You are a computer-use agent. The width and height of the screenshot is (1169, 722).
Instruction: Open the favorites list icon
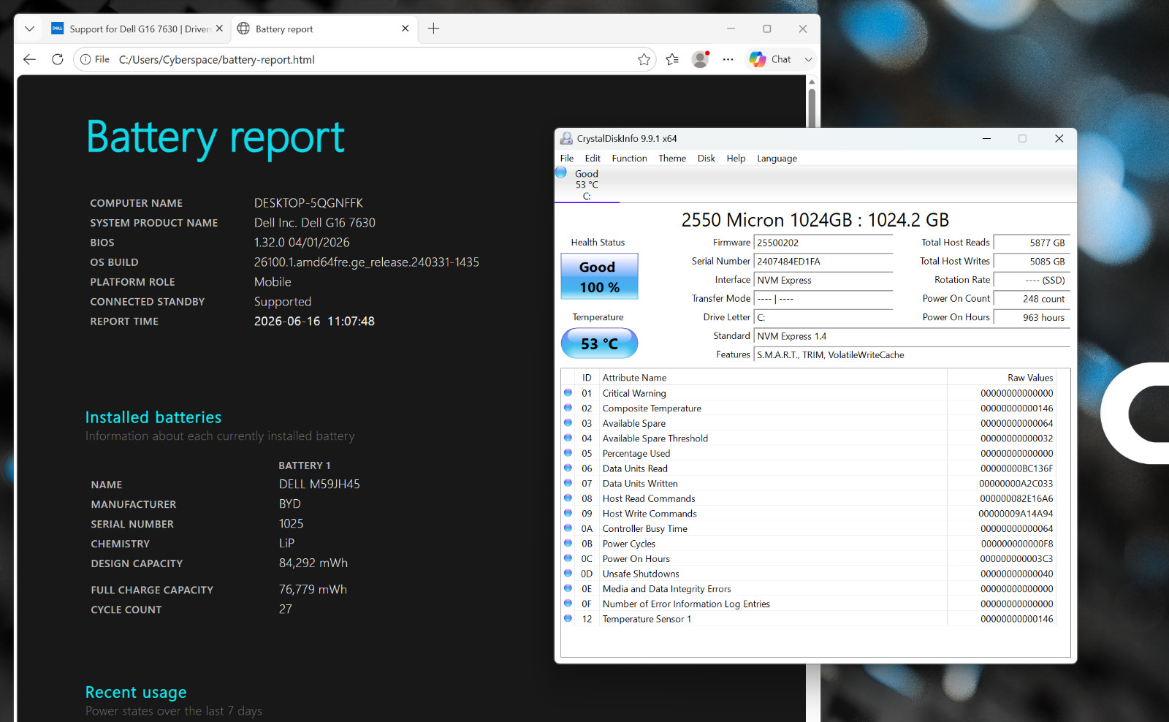point(672,59)
